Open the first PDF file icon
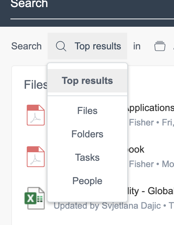Image resolution: width=174 pixels, height=225 pixels. click(x=36, y=115)
